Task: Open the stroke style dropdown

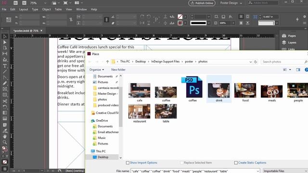Action: pos(209,23)
